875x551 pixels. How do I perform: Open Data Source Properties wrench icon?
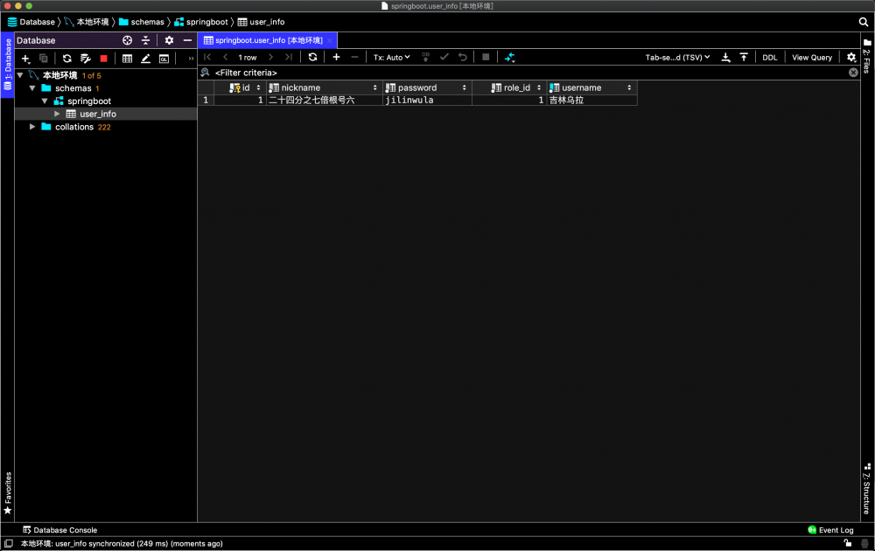click(86, 58)
